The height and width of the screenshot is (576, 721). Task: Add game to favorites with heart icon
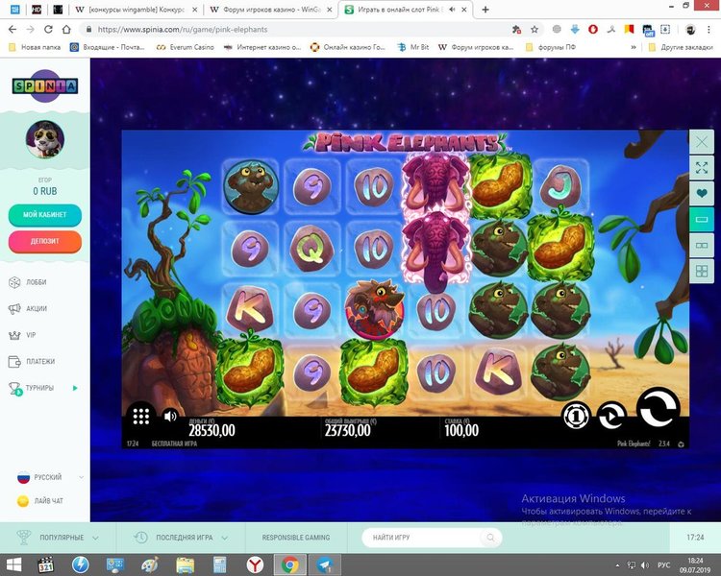701,194
